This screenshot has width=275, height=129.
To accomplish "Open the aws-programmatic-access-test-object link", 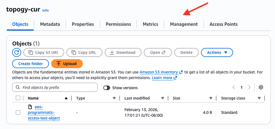I will pos(44,112).
